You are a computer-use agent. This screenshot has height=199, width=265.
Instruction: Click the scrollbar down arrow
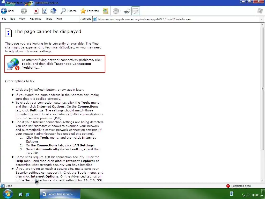pyautogui.click(x=262, y=180)
